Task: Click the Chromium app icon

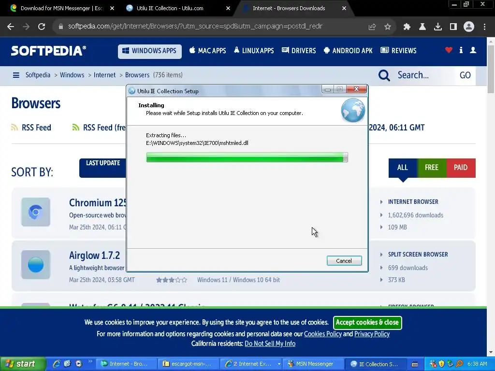Action: [36, 212]
